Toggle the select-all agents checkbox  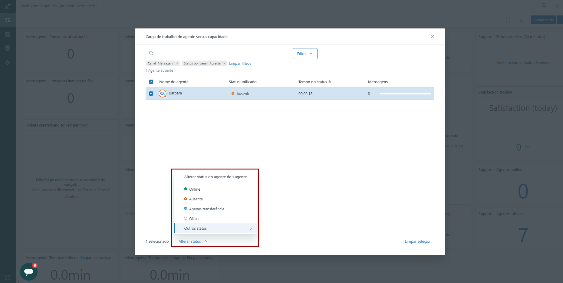click(x=151, y=82)
